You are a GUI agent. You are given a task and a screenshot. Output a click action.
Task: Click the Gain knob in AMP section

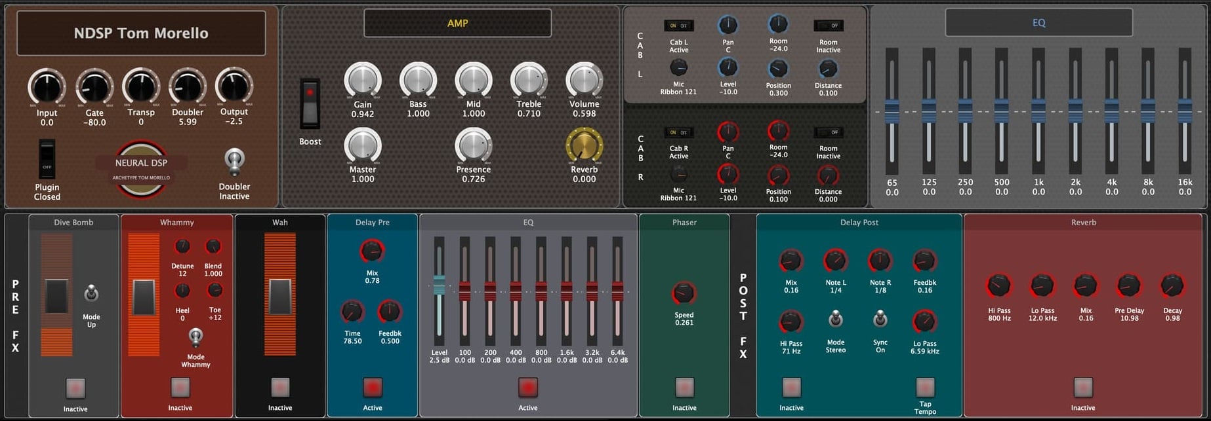[x=362, y=81]
